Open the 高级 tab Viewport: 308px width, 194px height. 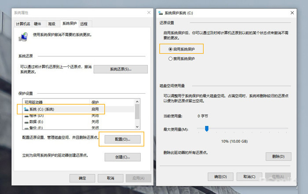[51, 24]
